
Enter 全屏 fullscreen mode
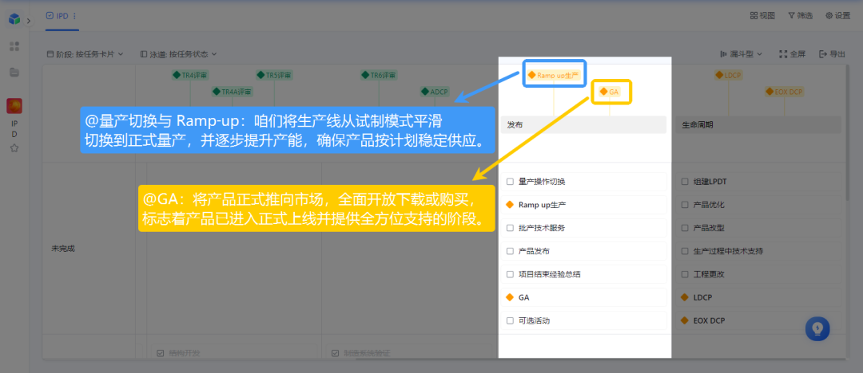pyautogui.click(x=792, y=54)
